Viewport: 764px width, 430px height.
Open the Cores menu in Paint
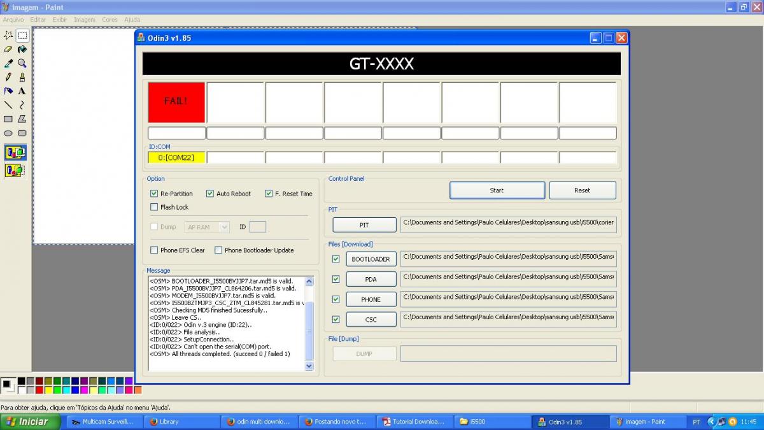tap(110, 20)
